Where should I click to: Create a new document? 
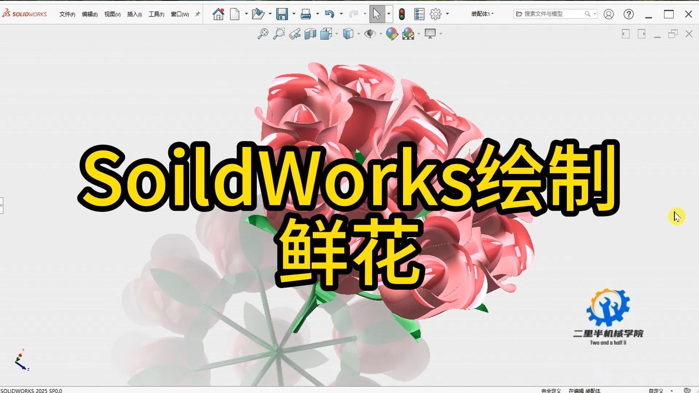coord(235,14)
